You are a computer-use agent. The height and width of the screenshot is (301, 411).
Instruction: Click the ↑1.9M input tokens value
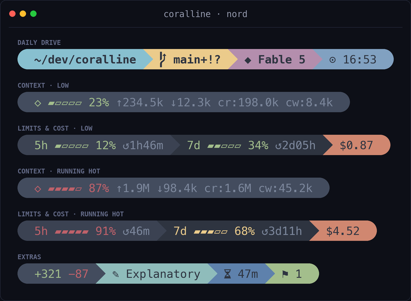click(133, 188)
